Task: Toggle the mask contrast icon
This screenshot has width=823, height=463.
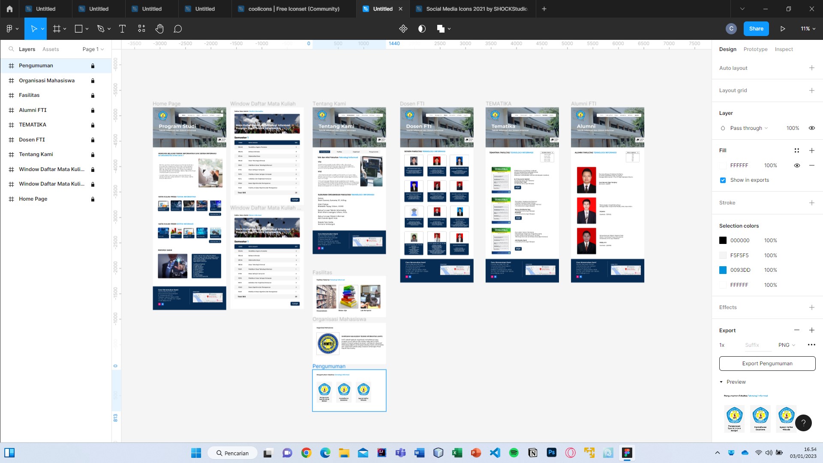Action: 422,29
